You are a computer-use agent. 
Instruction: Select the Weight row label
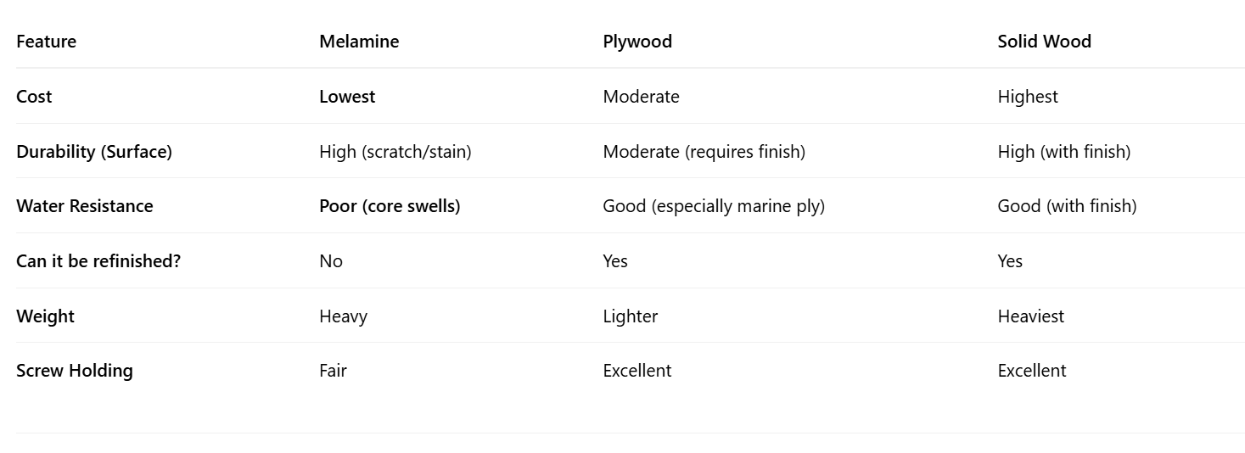tap(46, 316)
